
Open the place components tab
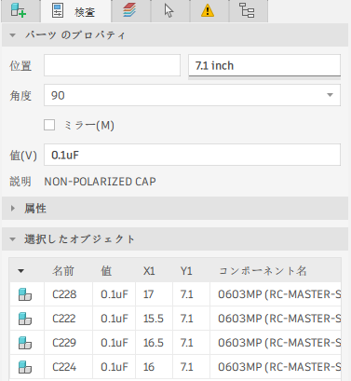click(20, 11)
